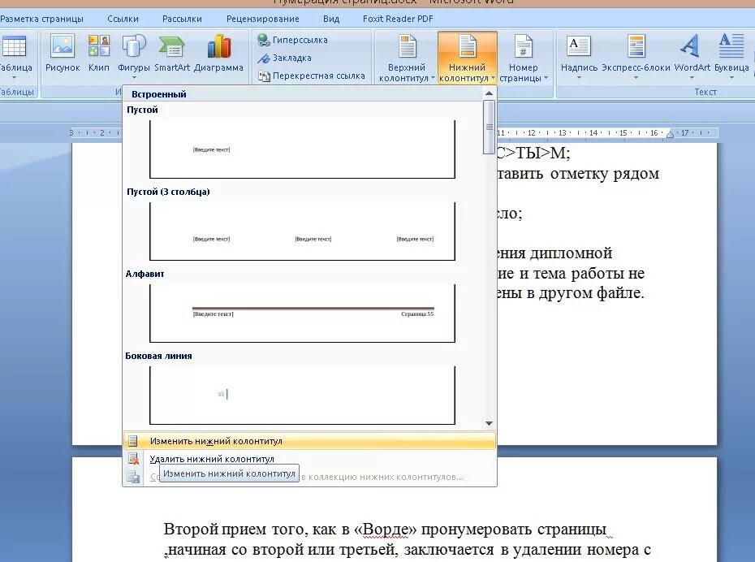Add a Буквица drop cap
This screenshot has height=562, width=755.
731,57
